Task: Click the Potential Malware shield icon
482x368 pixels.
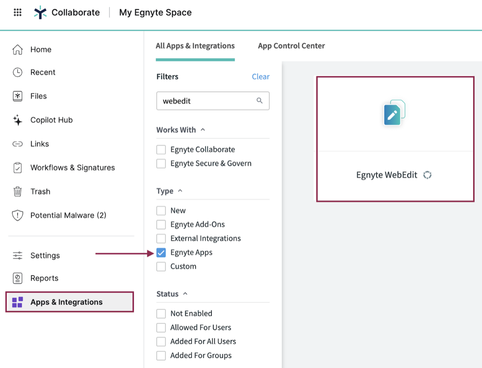Action: (17, 215)
